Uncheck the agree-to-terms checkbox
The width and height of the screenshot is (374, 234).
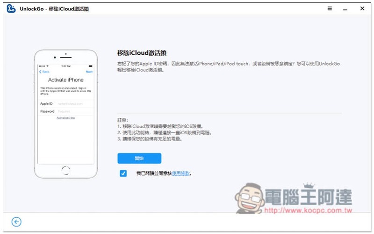click(123, 173)
